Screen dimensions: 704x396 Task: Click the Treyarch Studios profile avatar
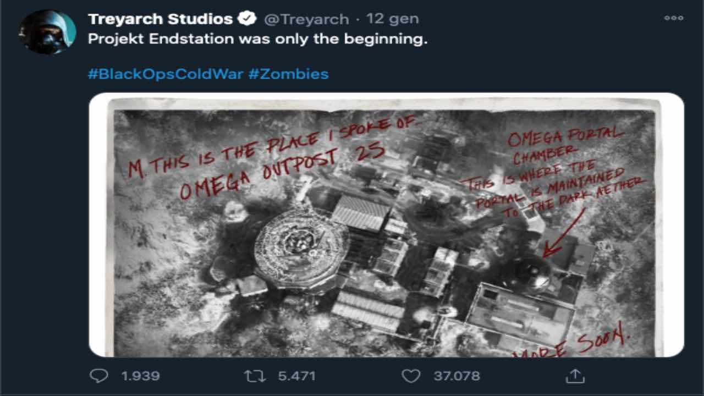[x=47, y=32]
